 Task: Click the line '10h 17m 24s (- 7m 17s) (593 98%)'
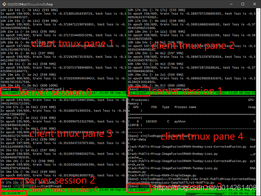coord(157,10)
